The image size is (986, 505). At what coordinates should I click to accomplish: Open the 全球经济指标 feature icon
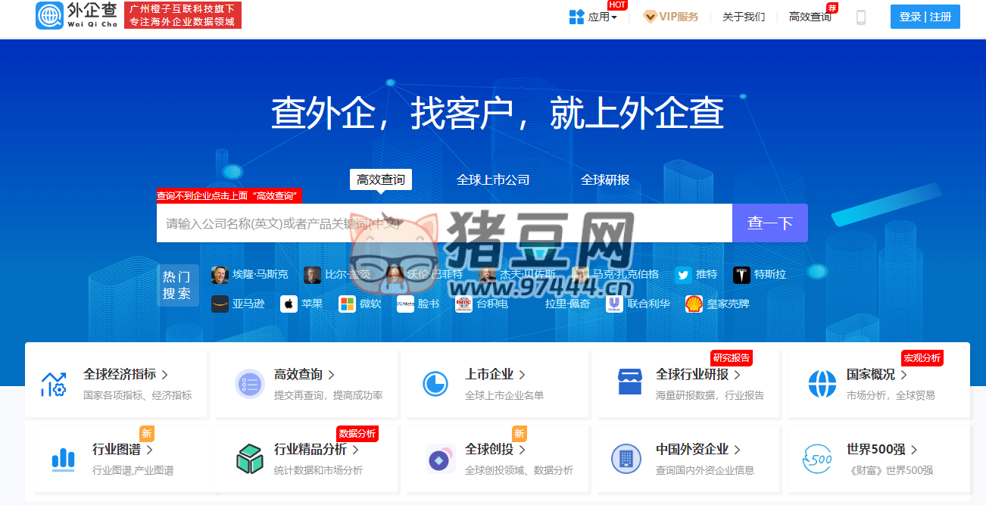(x=54, y=382)
